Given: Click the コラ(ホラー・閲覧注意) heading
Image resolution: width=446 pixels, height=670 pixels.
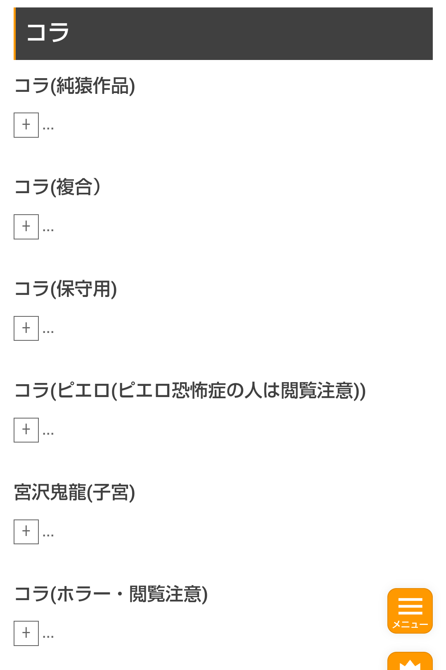Looking at the screenshot, I should point(111,594).
